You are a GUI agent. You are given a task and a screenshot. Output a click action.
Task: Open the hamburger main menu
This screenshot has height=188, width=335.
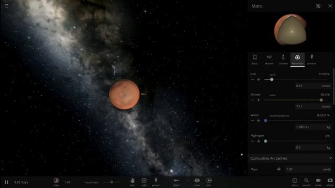(x=7, y=6)
